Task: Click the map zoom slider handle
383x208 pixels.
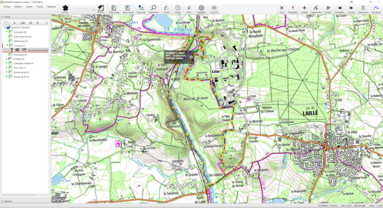Action: coord(94,9)
